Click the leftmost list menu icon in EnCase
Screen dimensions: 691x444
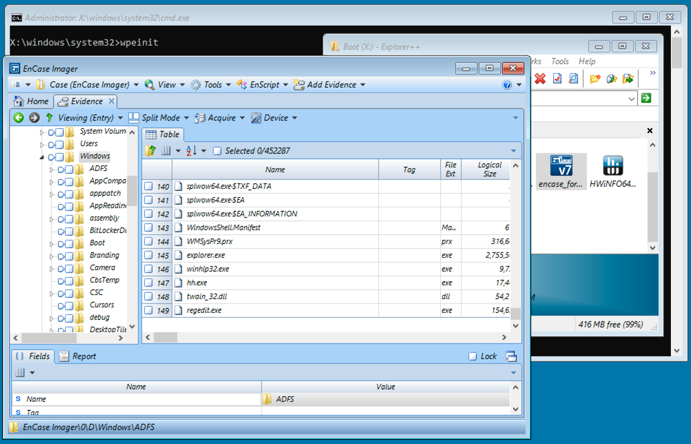[15, 85]
